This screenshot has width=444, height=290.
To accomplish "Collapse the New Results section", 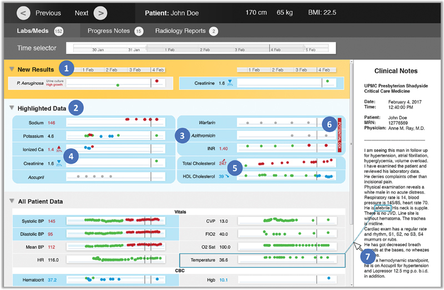I will pos(12,69).
